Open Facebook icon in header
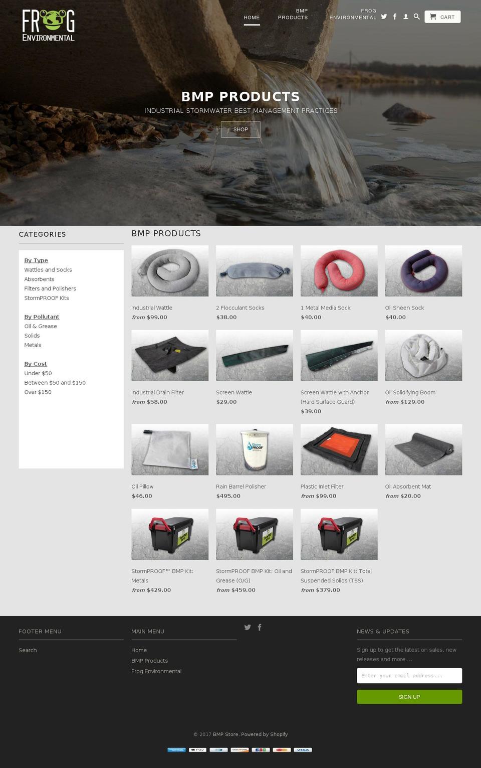This screenshot has width=481, height=768. 395,17
